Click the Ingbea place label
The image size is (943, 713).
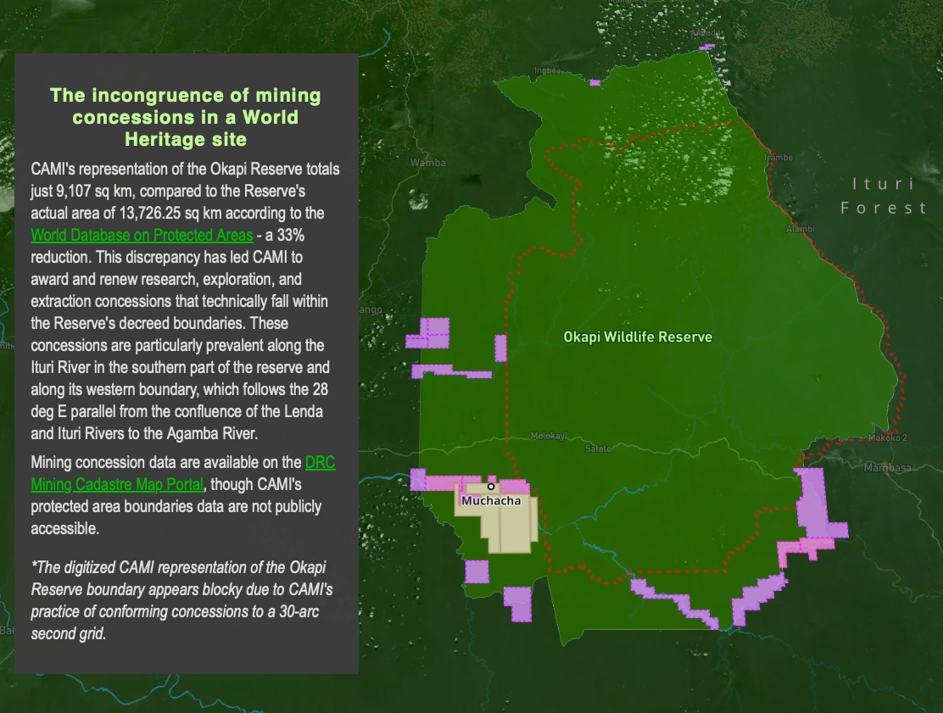point(546,70)
